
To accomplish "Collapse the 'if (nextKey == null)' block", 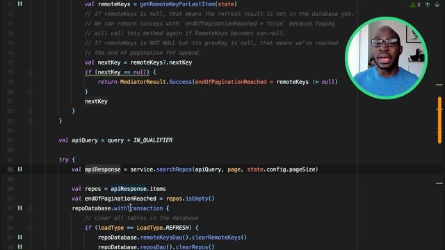I will point(31,72).
